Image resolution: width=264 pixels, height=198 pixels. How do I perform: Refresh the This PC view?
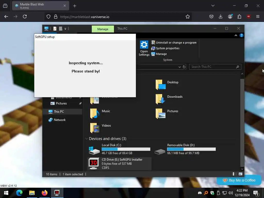(x=184, y=67)
